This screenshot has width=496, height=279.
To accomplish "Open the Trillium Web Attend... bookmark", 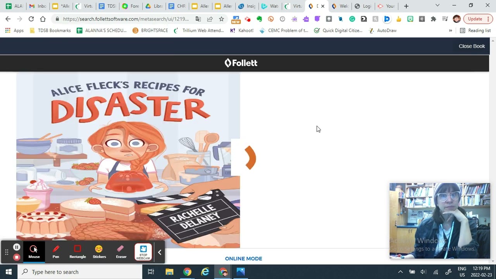I will [x=199, y=30].
